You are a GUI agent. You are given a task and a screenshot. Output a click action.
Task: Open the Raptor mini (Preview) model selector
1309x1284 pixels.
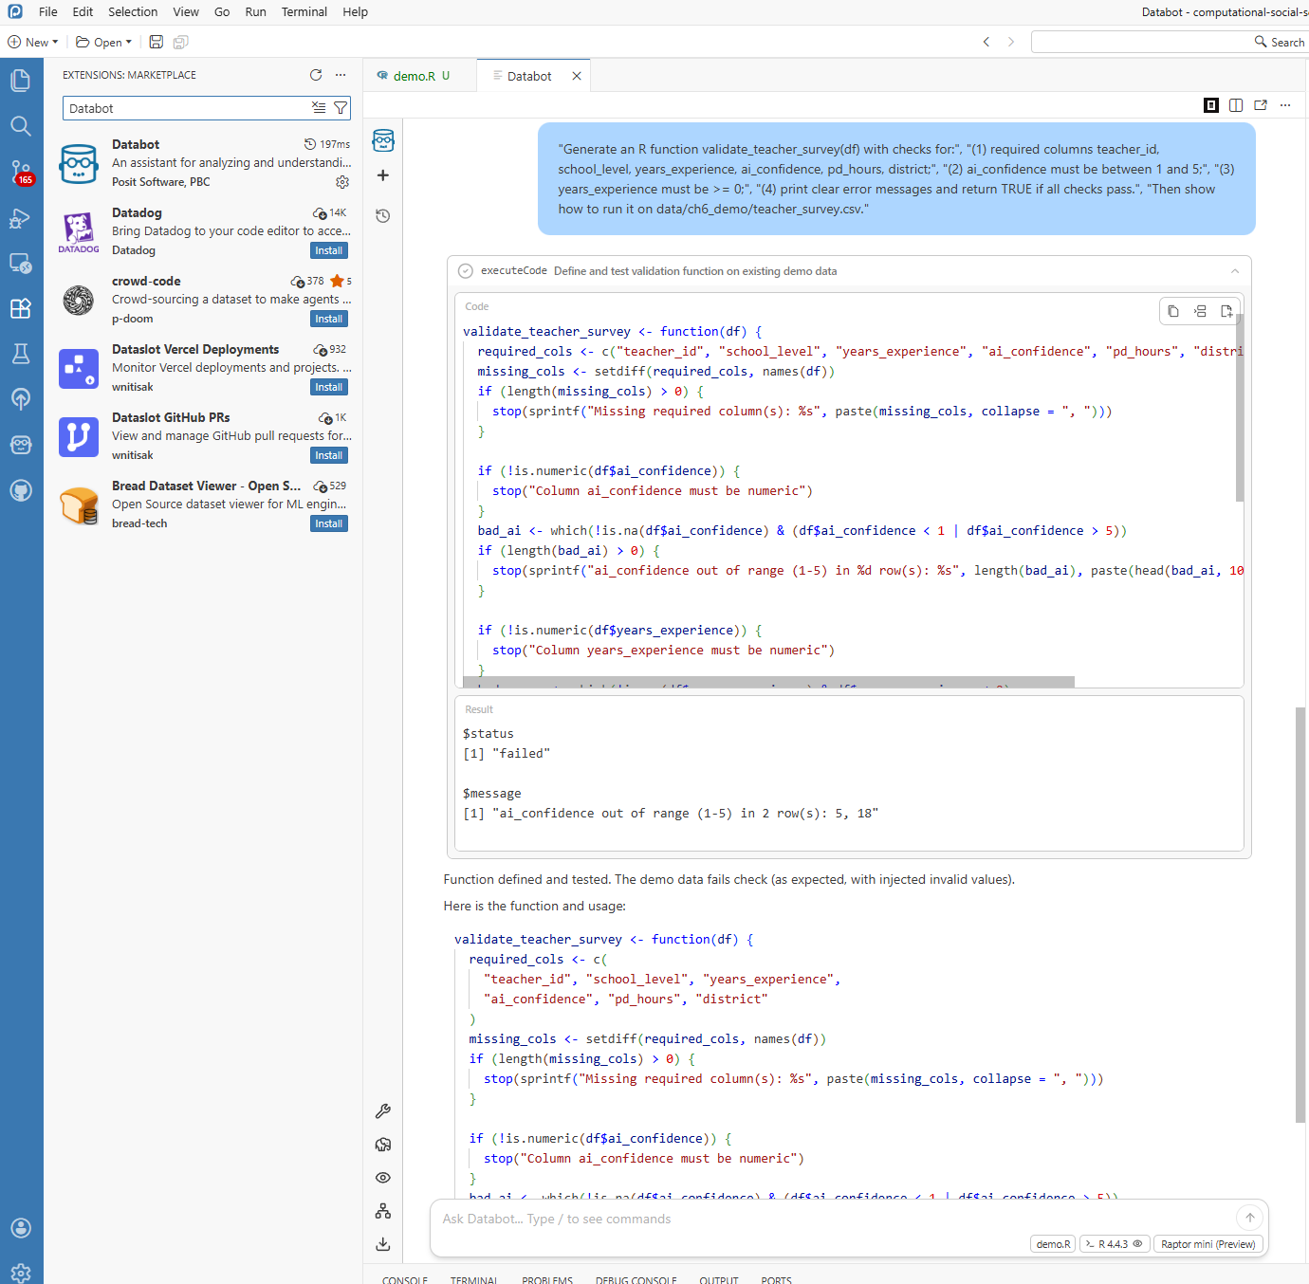click(1208, 1244)
